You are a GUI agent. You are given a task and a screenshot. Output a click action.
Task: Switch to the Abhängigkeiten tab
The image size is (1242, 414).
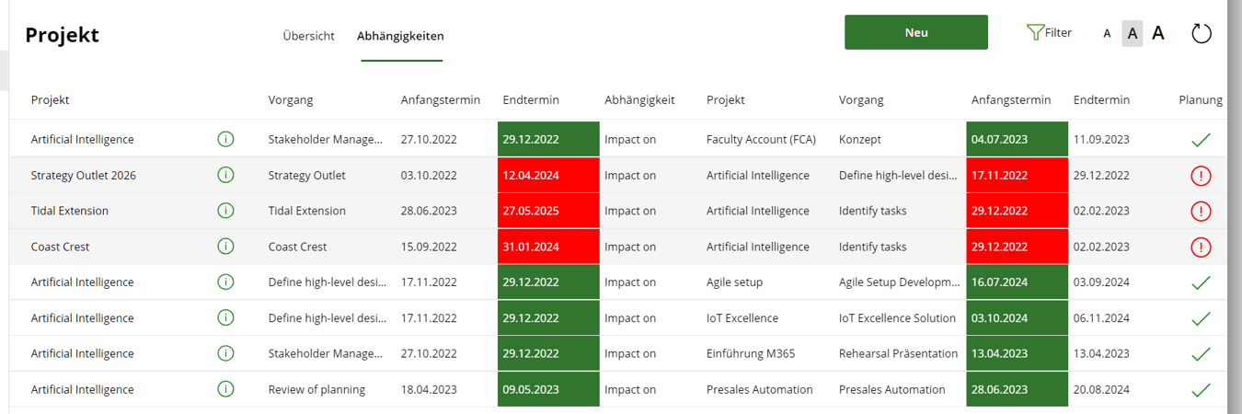point(400,36)
